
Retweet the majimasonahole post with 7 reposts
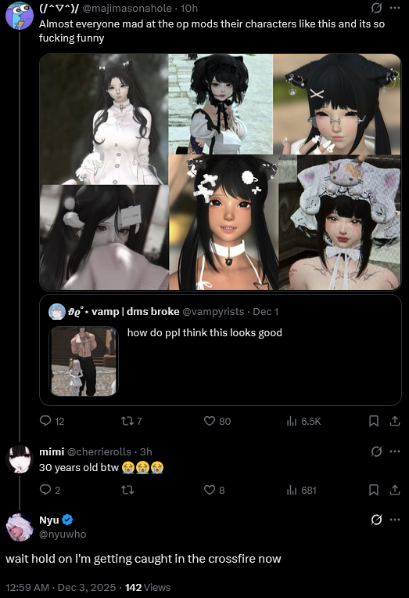point(127,421)
